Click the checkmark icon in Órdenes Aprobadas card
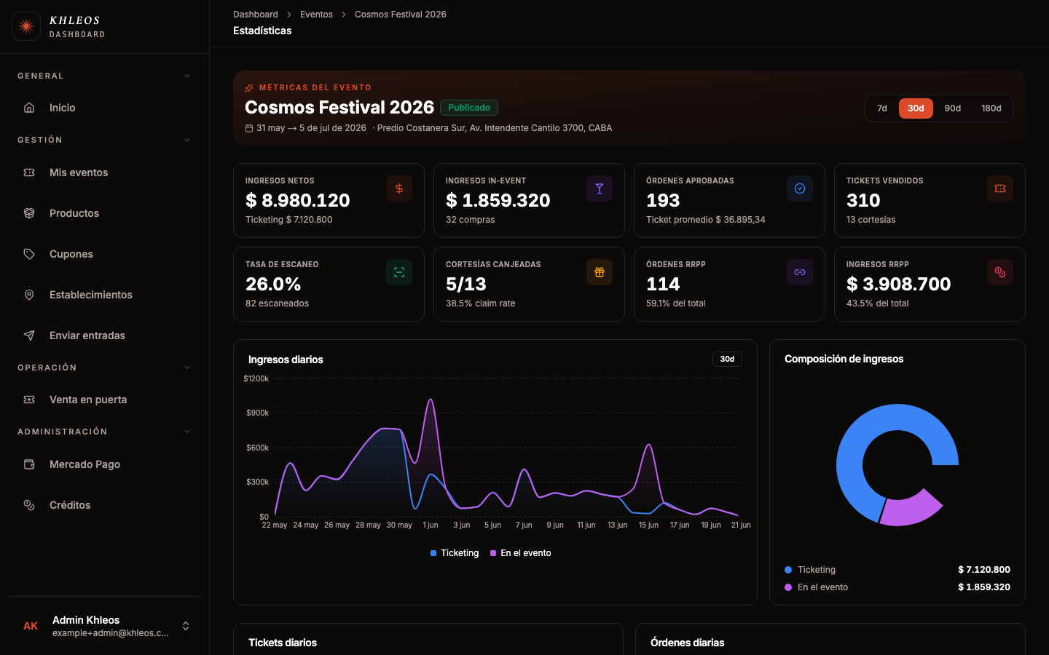Image resolution: width=1049 pixels, height=655 pixels. 800,188
